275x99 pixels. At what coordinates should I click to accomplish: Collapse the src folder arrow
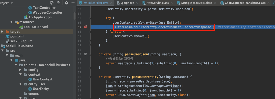pos(2,51)
